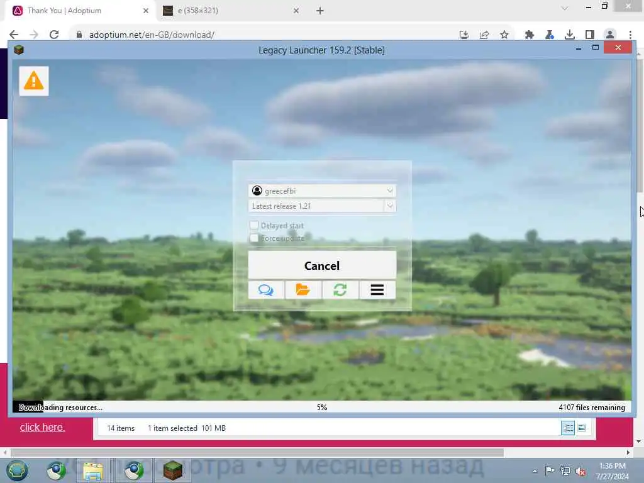Viewport: 644px width, 483px height.
Task: Open the support chat bubbles button
Action: [x=266, y=290]
